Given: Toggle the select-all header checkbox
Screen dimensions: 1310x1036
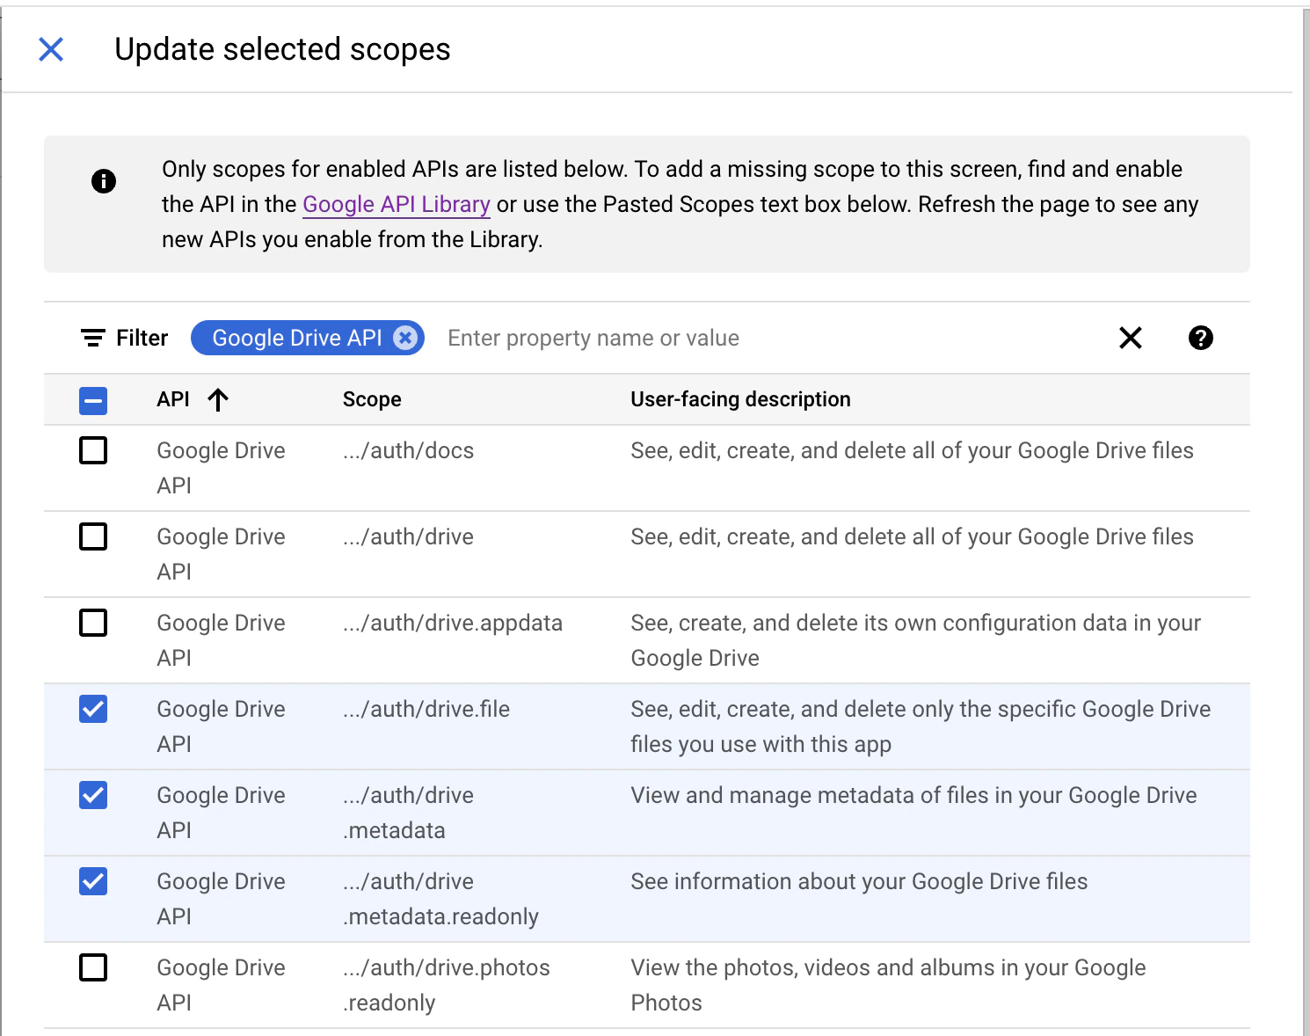Looking at the screenshot, I should [x=93, y=401].
